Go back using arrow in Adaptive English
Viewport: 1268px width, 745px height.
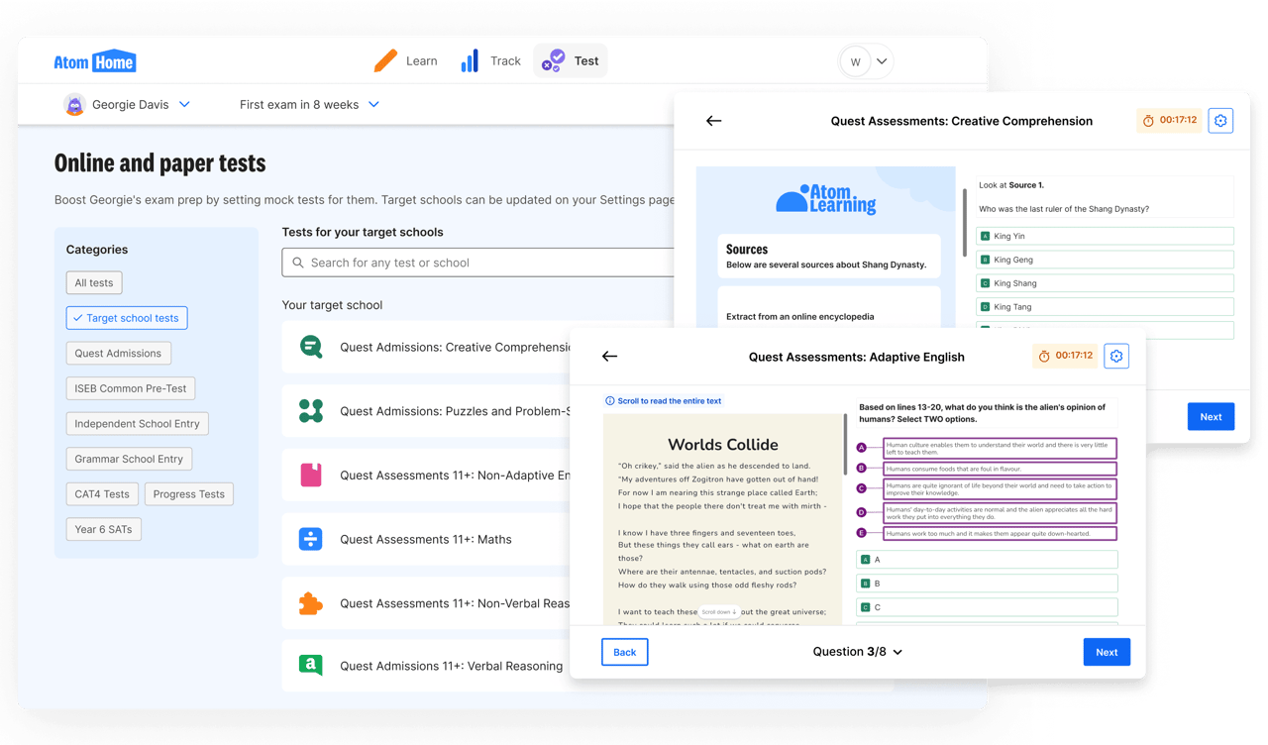pyautogui.click(x=609, y=357)
